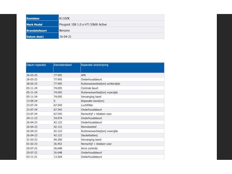Select the Reparatie band(en) row
The width and height of the screenshot is (232, 174).
(95, 101)
